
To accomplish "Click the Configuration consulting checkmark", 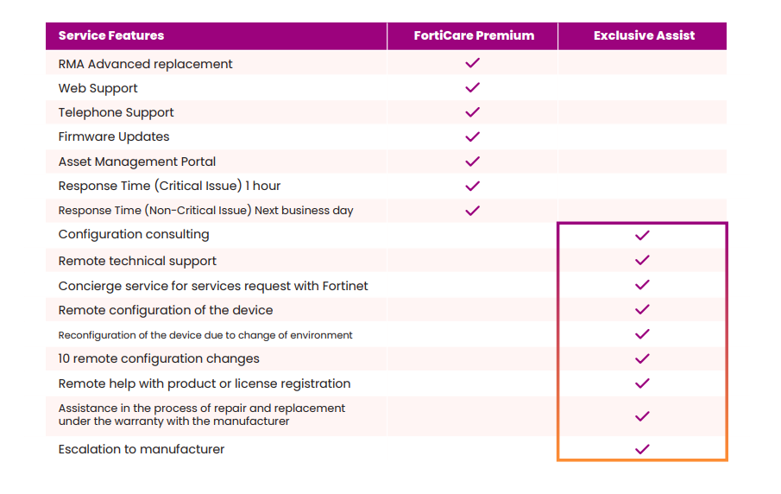I will pos(642,235).
